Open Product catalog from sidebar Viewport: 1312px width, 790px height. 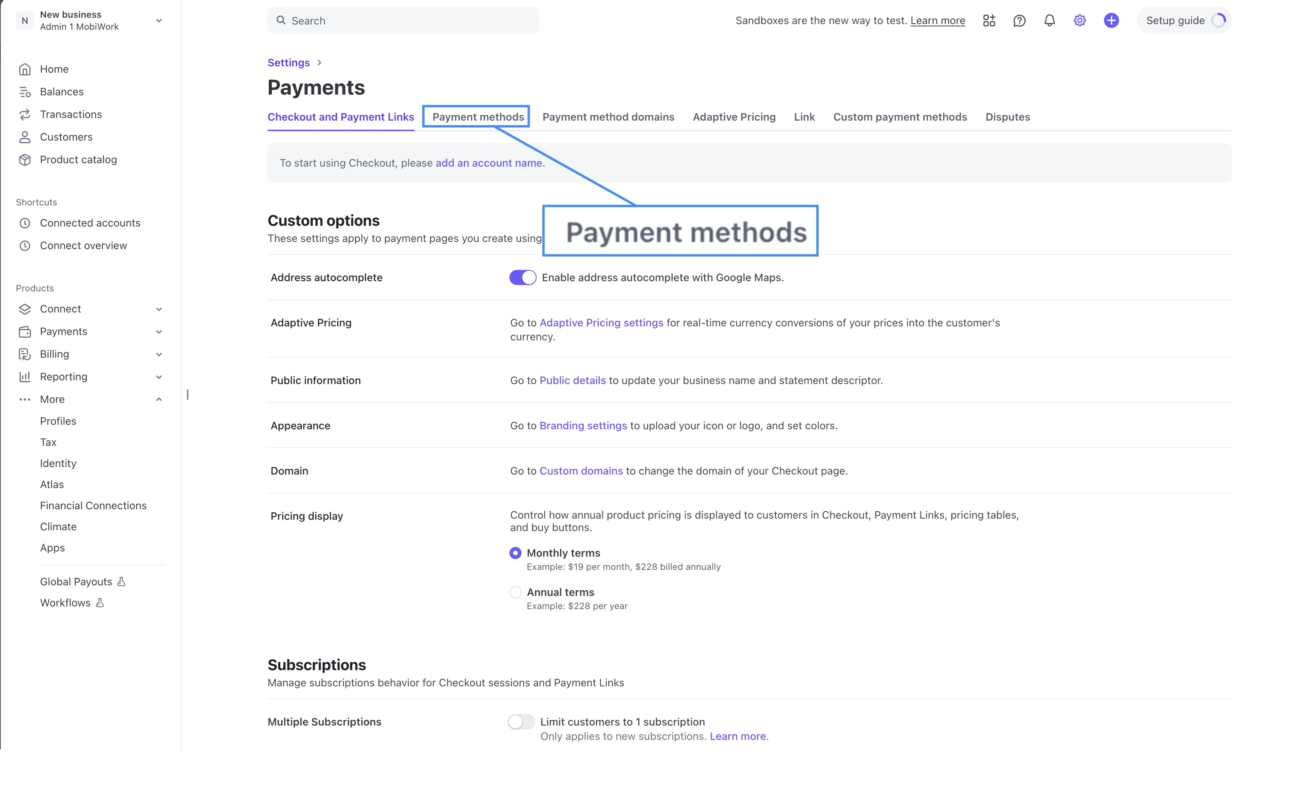point(78,160)
